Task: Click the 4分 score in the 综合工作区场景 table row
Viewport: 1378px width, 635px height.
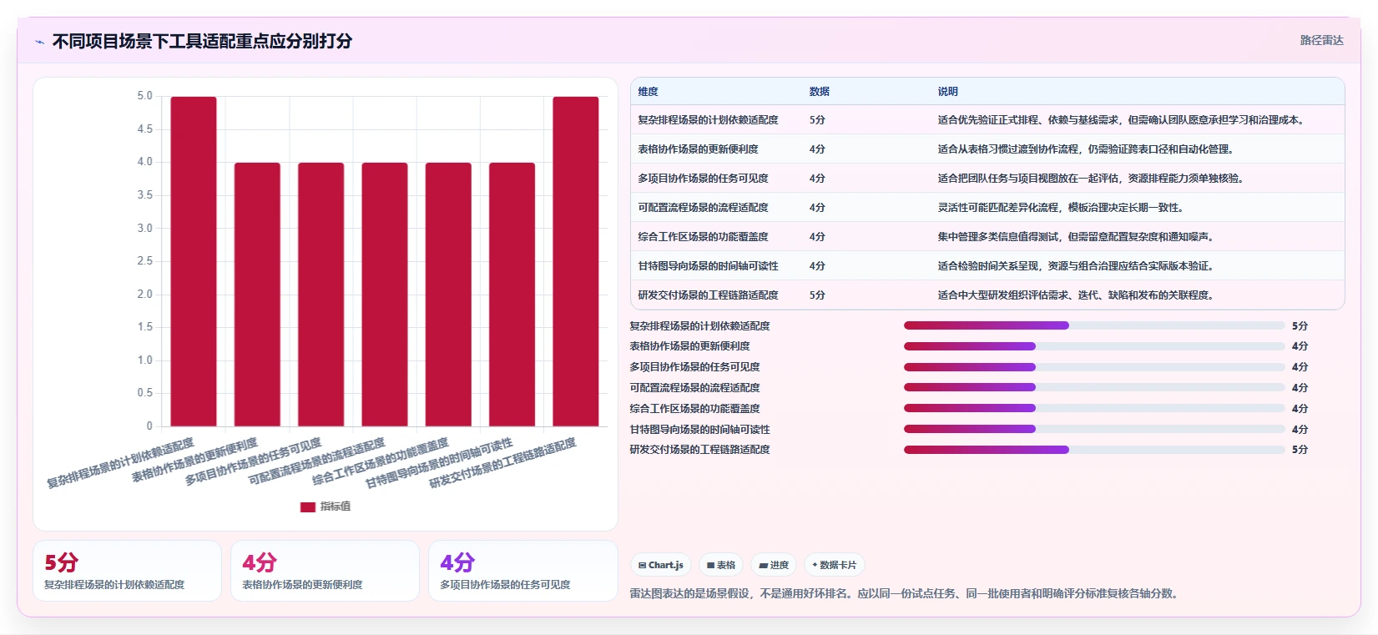Action: [x=817, y=237]
